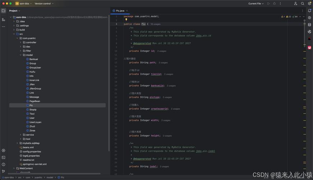Open the star-shaped plugin tool window
The image size is (313, 180).
(x=309, y=32)
